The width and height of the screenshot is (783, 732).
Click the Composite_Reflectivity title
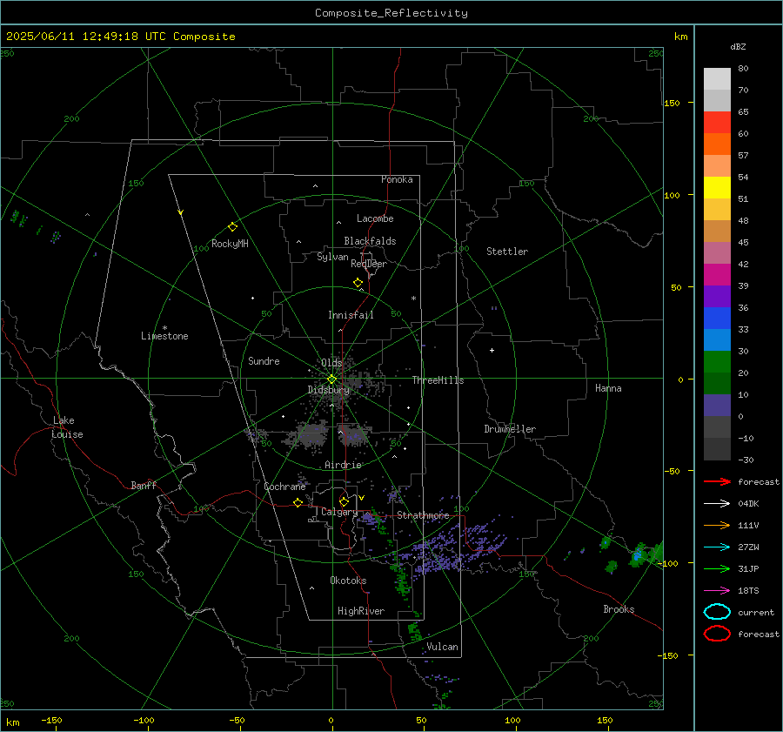pos(391,13)
